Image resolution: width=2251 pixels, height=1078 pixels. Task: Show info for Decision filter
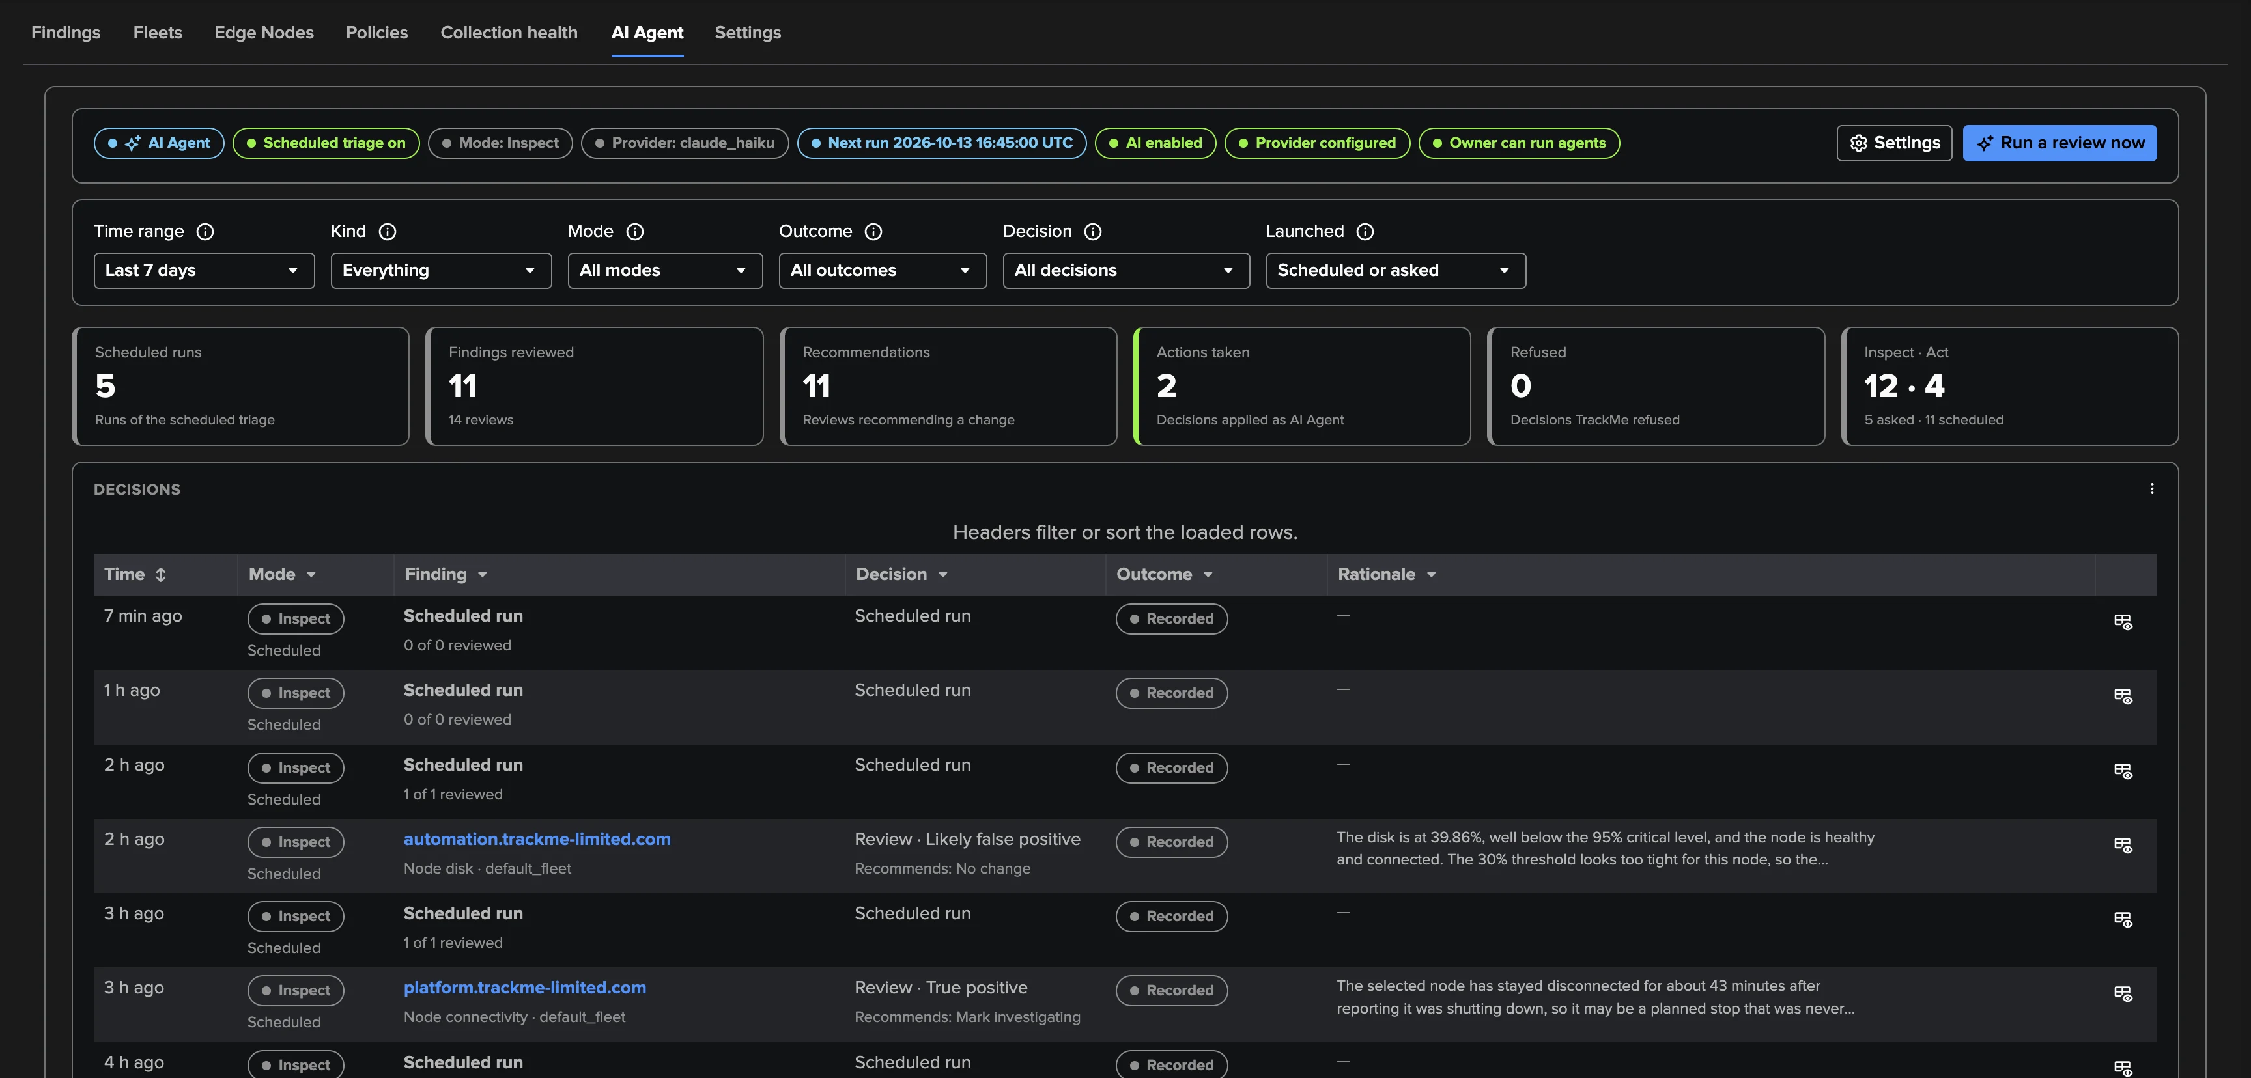[1092, 232]
